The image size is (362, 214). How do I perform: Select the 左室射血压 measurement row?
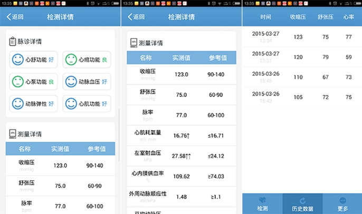(x=181, y=155)
